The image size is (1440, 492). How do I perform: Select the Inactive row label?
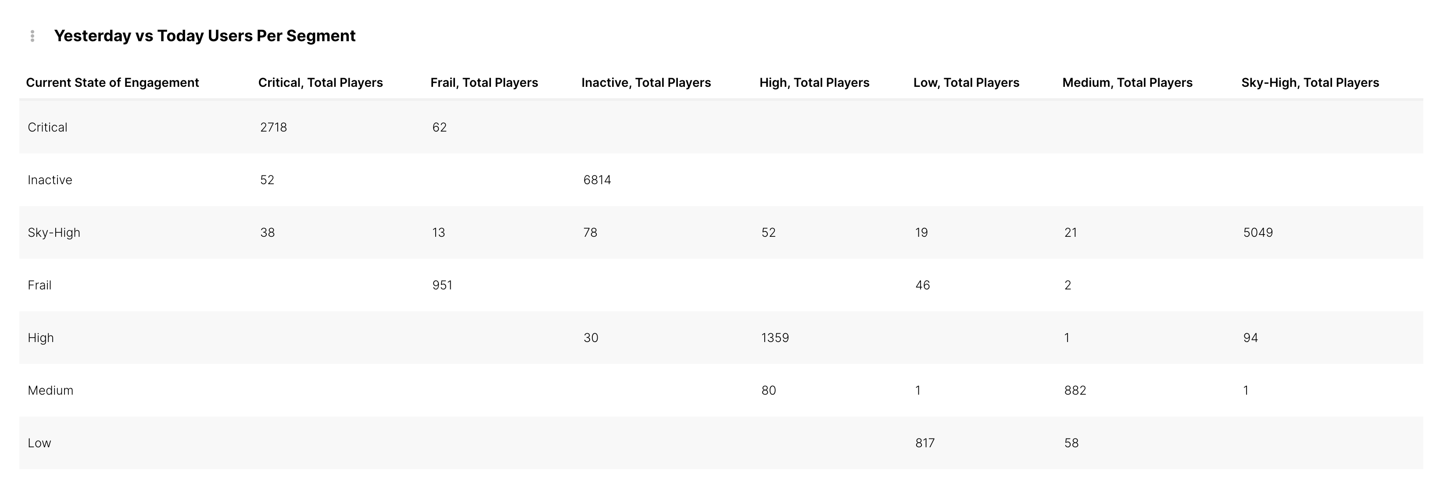click(50, 180)
